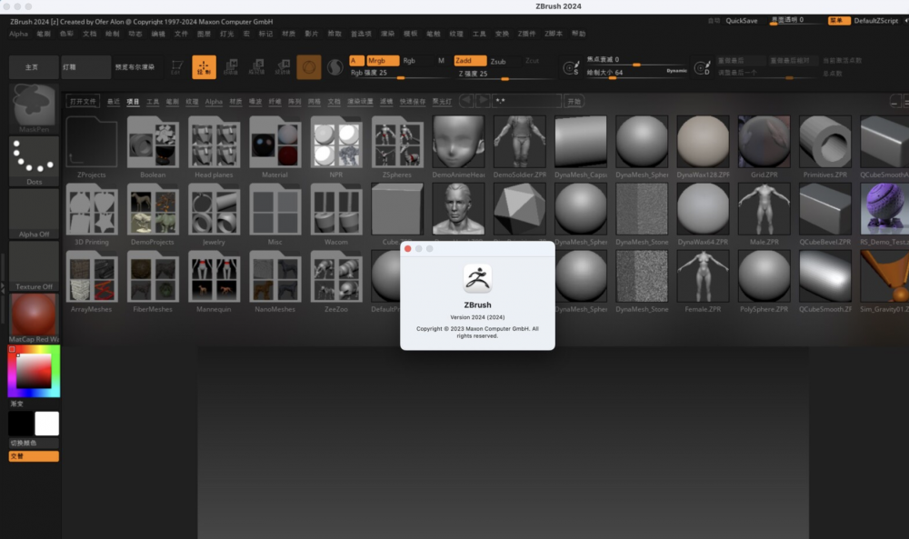Click the DefaultZScript button
The image size is (909, 539).
[876, 20]
